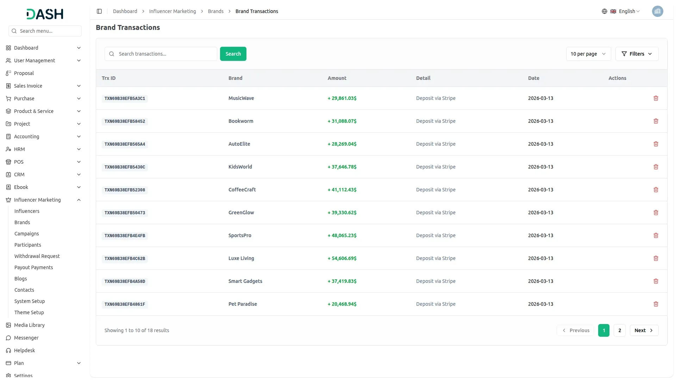The width and height of the screenshot is (676, 380).
Task: Open English language selector
Action: 629,11
